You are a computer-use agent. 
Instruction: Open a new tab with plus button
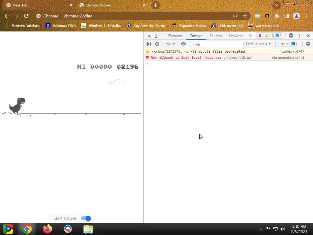point(156,5)
